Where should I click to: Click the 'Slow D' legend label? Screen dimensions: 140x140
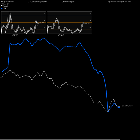pyautogui.click(x=6, y=4)
